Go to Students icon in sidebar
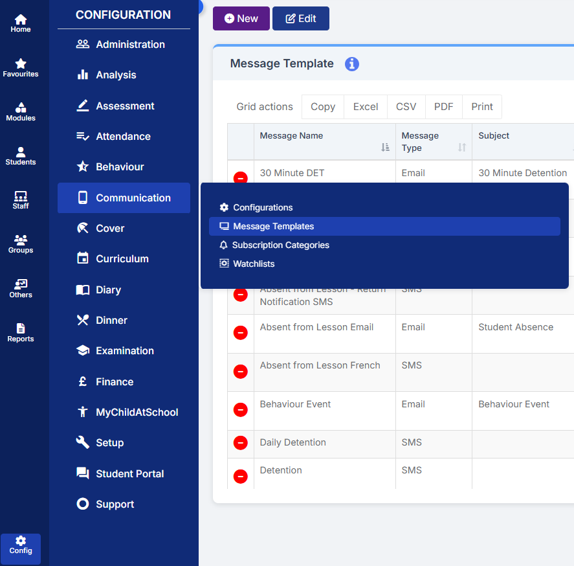Viewport: 574px width, 566px height. coord(21,152)
